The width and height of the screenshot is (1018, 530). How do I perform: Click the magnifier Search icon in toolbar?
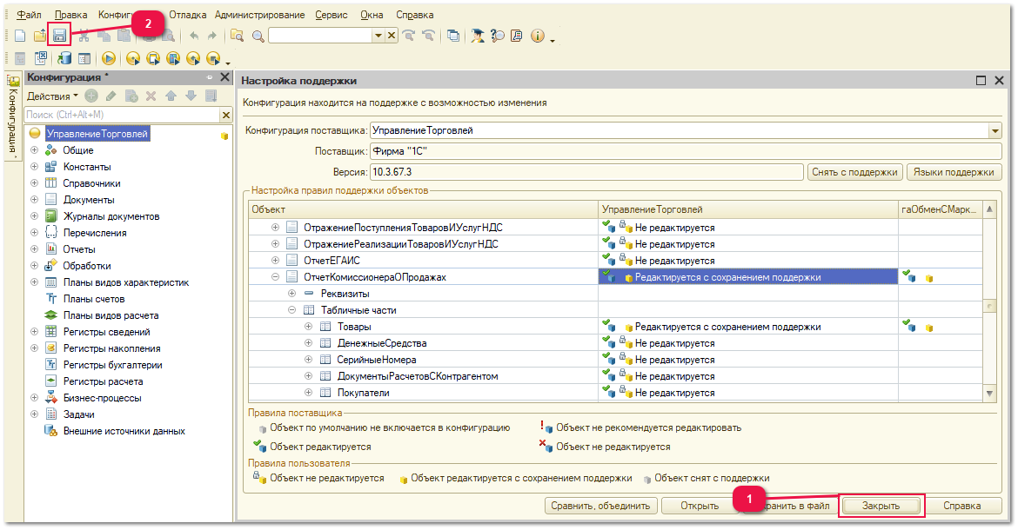[258, 36]
